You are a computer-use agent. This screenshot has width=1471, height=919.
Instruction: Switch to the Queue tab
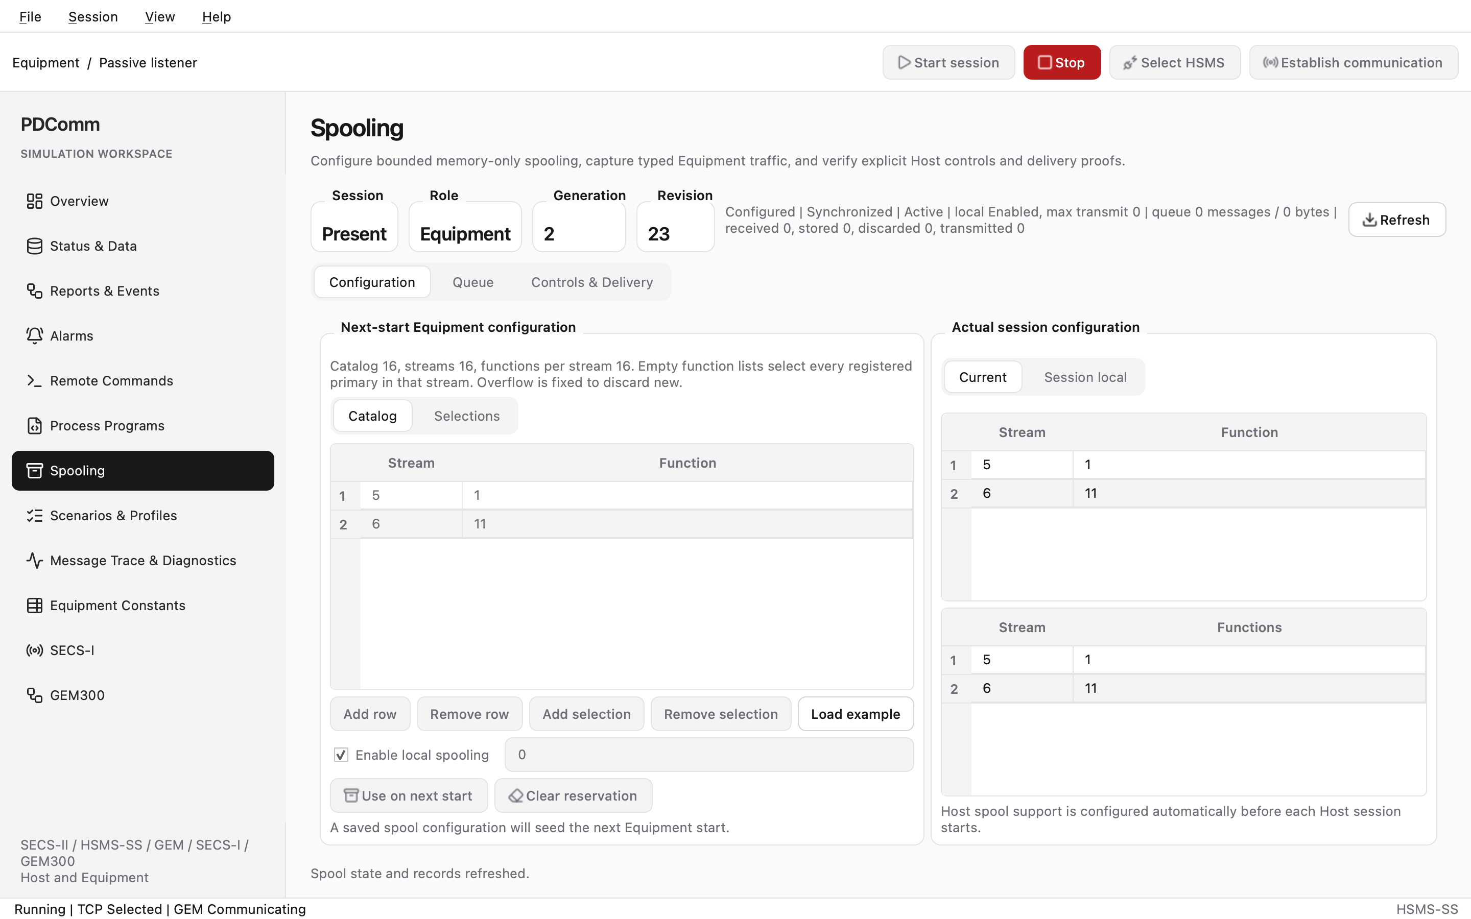click(473, 282)
